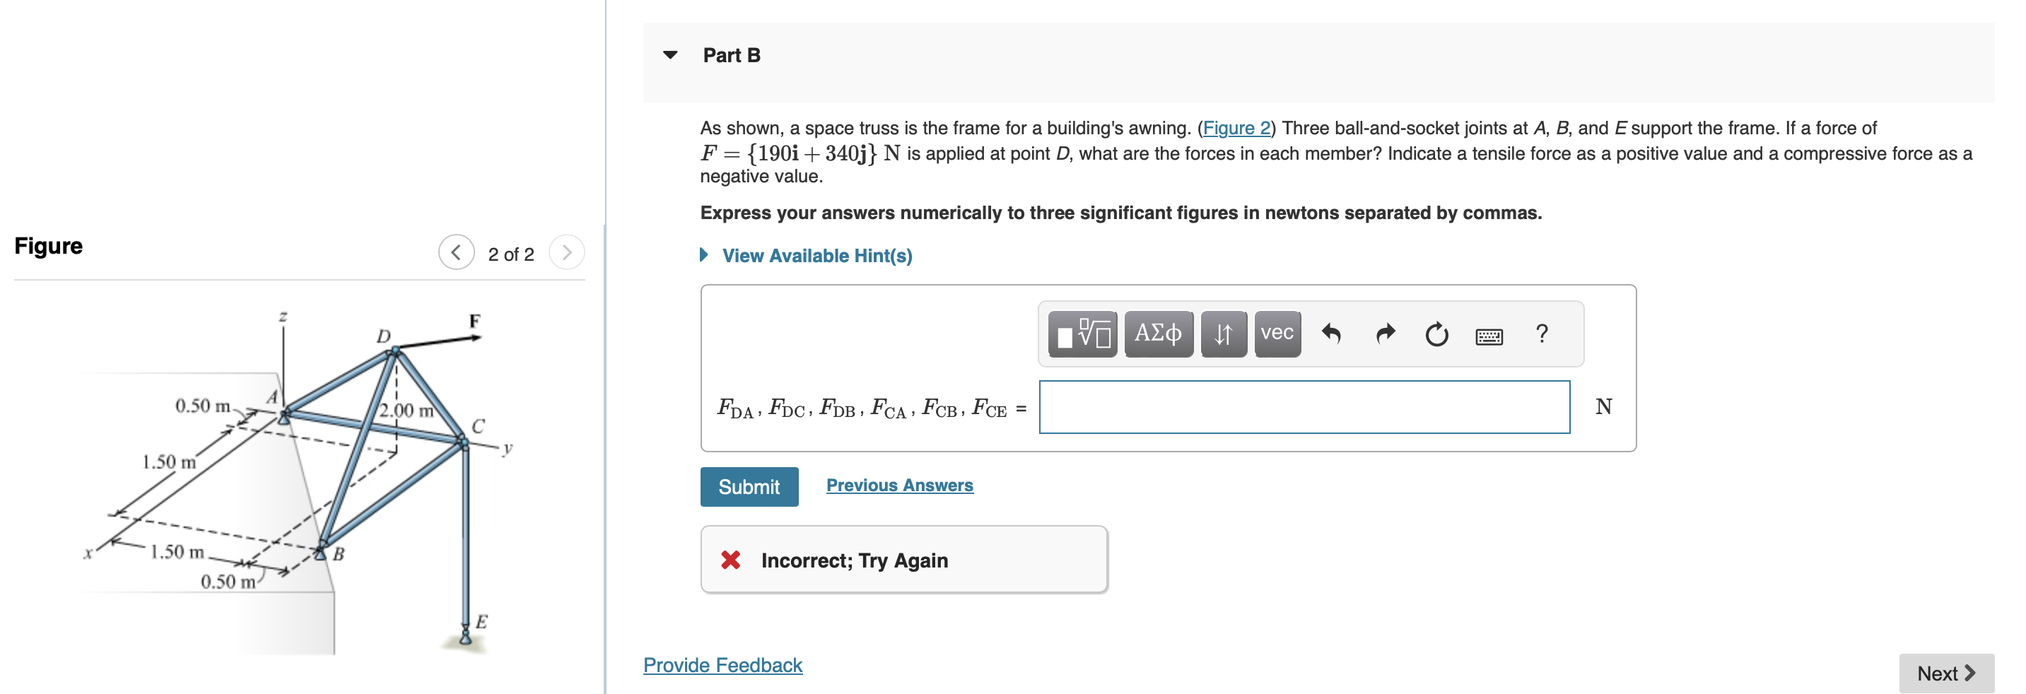Reset the answer with the reset icon
This screenshot has width=2026, height=694.
pos(1437,334)
